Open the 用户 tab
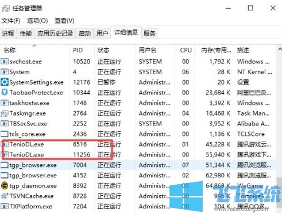Image resolution: width=282 pixels, height=213 pixels. [x=102, y=33]
